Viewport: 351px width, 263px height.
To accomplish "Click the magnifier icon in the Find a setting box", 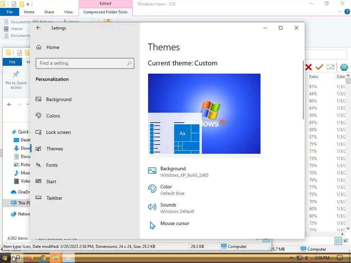I will coord(129,63).
